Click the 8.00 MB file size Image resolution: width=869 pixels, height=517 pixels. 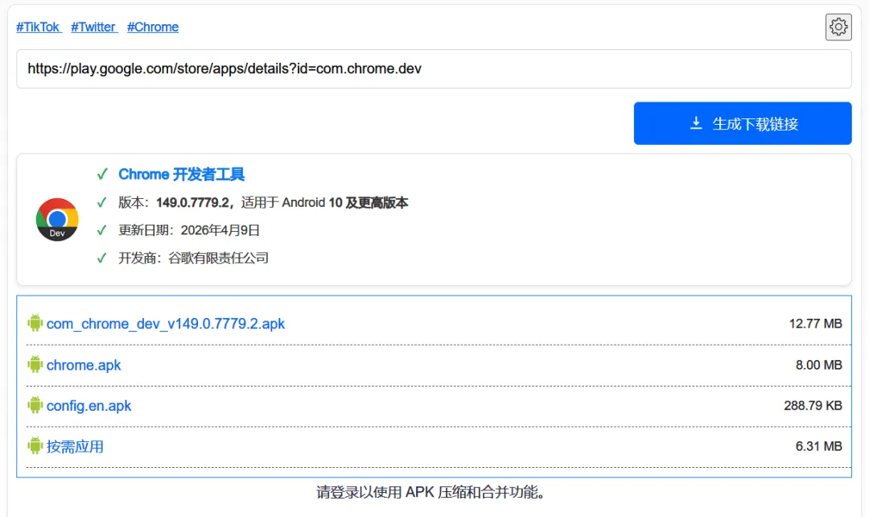[818, 365]
